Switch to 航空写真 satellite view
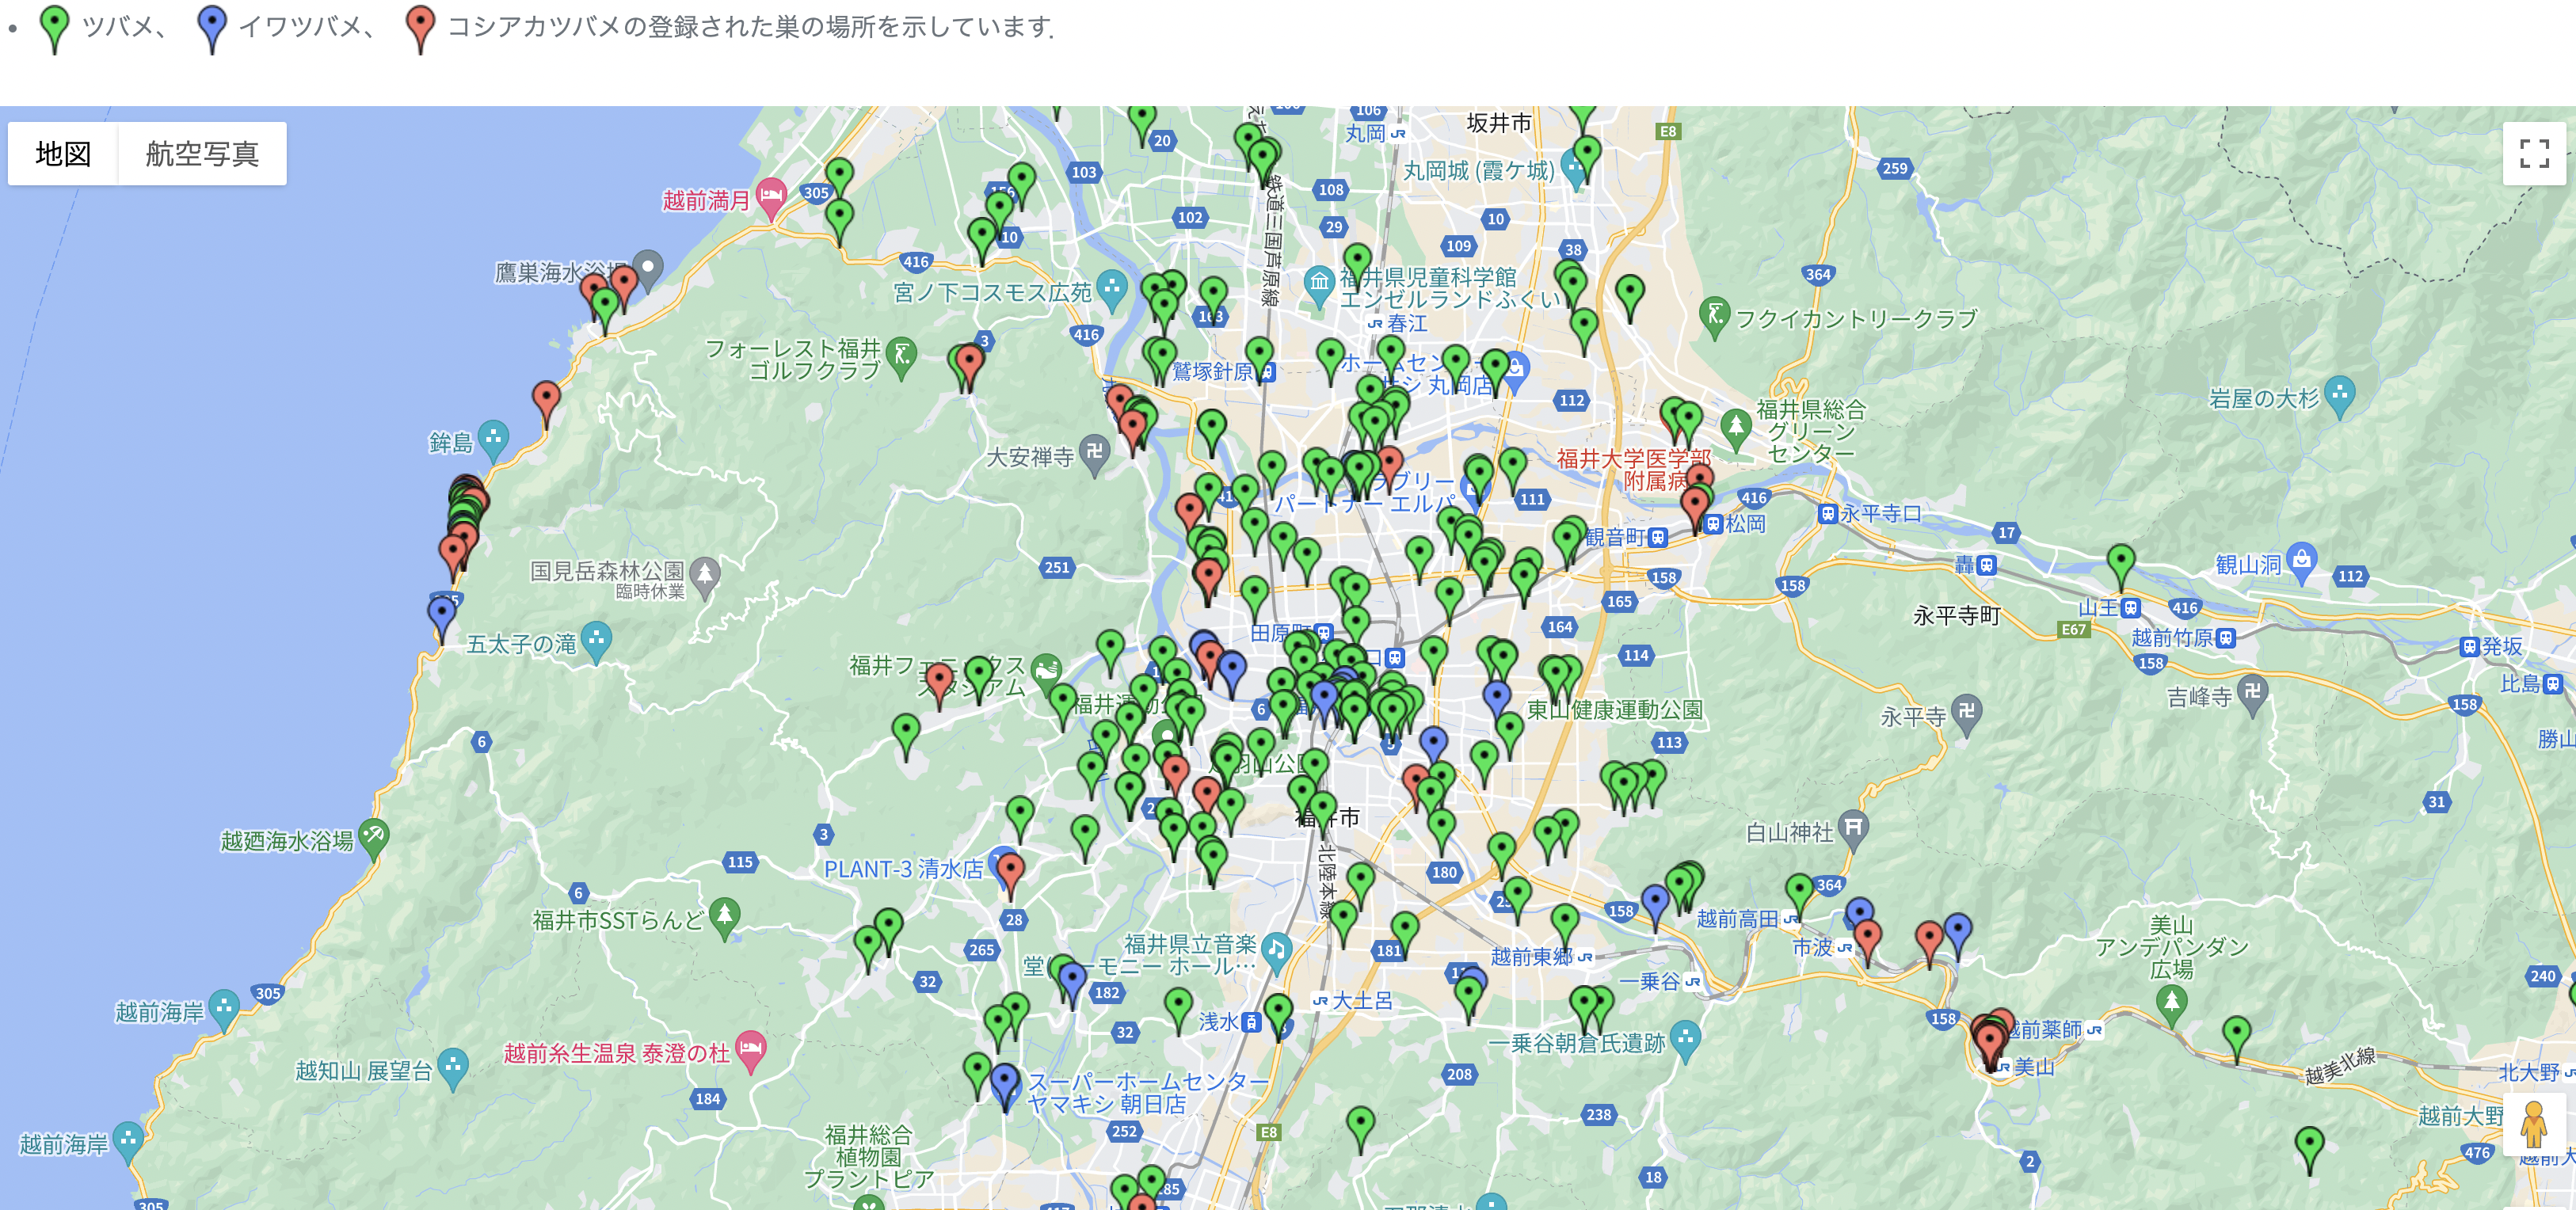This screenshot has width=2576, height=1210. pyautogui.click(x=202, y=153)
